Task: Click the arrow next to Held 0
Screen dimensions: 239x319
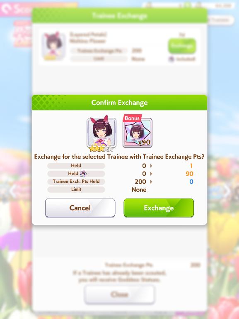Action: tap(151, 166)
